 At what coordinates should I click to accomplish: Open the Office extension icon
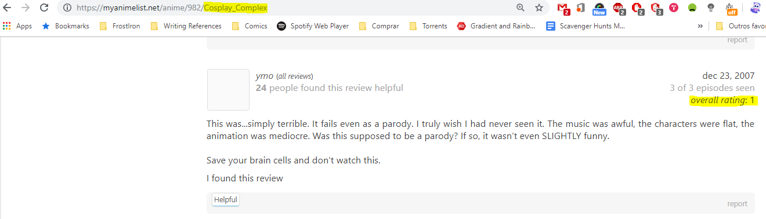tap(581, 8)
